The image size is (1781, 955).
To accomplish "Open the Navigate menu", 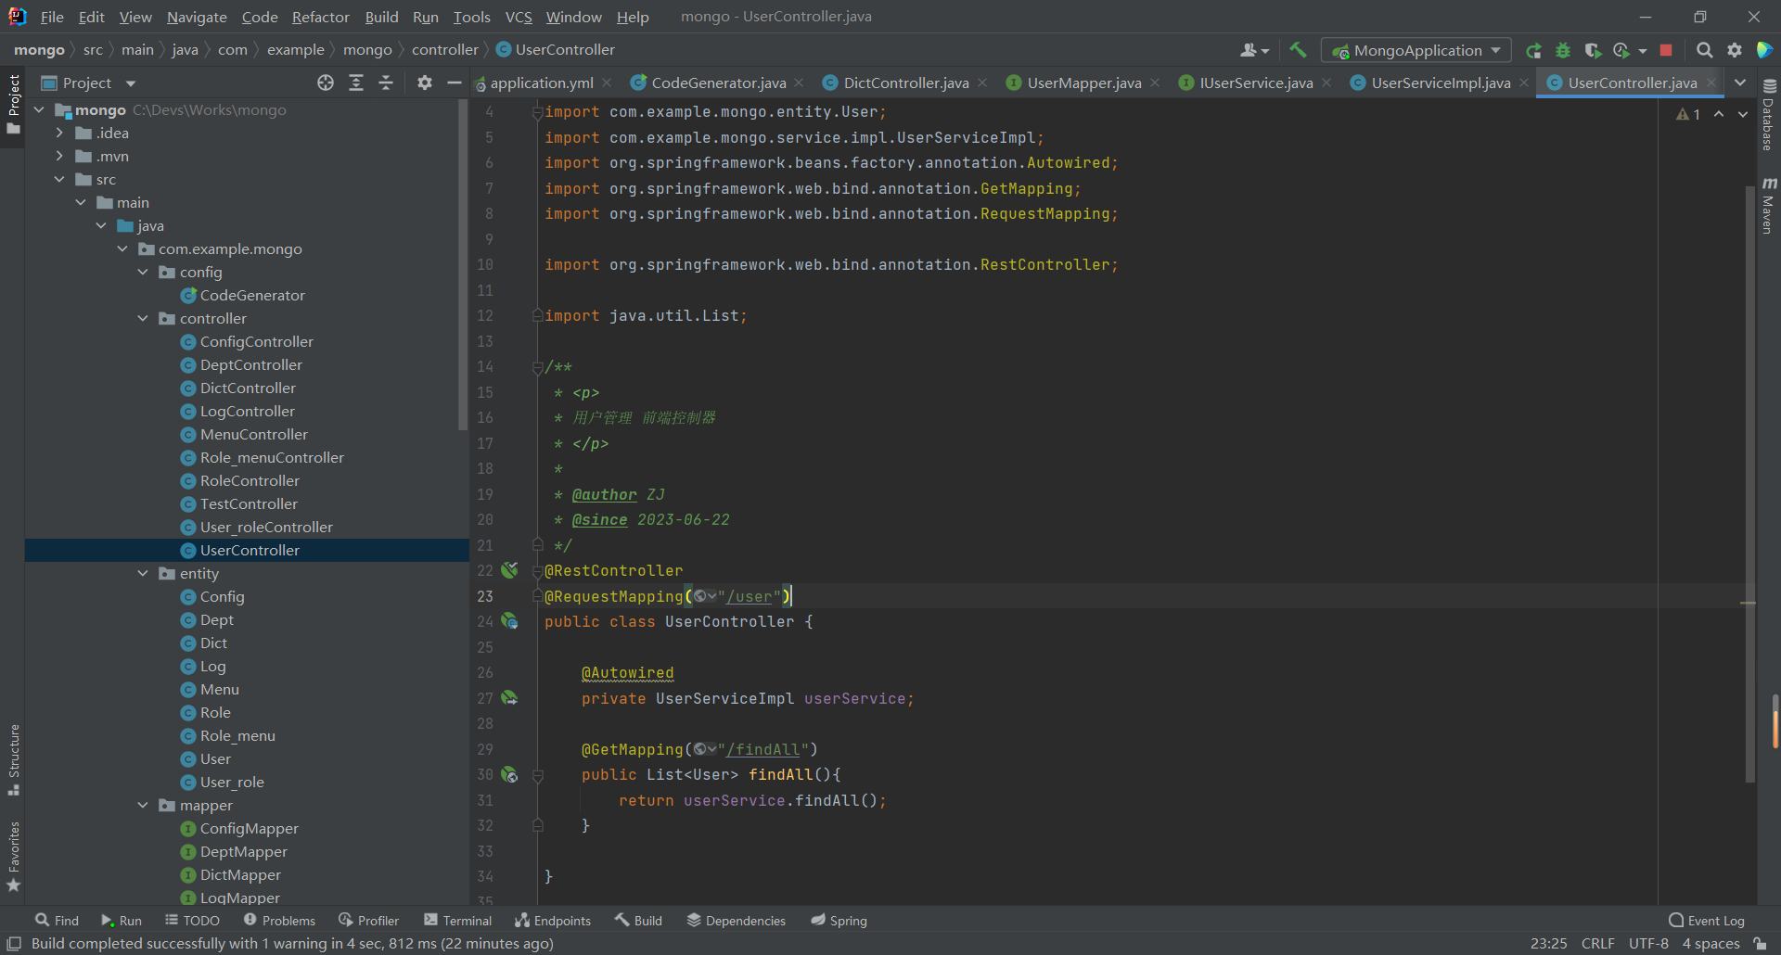I will pyautogui.click(x=197, y=17).
